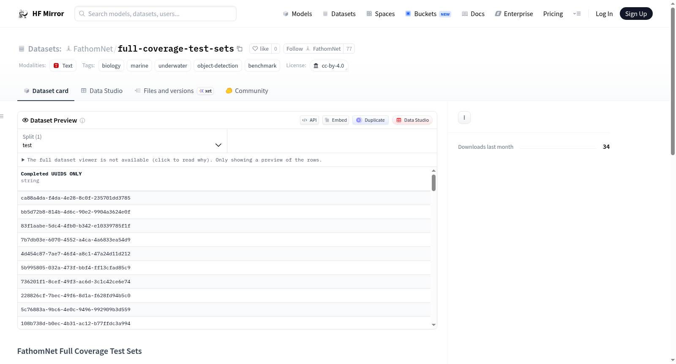
Task: Follow the FathomNet organization
Action: point(313,49)
